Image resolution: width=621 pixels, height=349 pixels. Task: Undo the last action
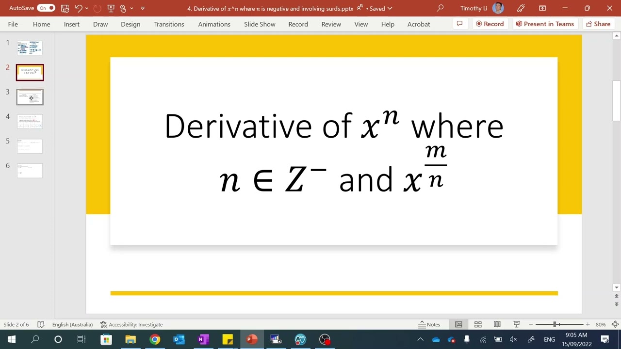tap(79, 8)
